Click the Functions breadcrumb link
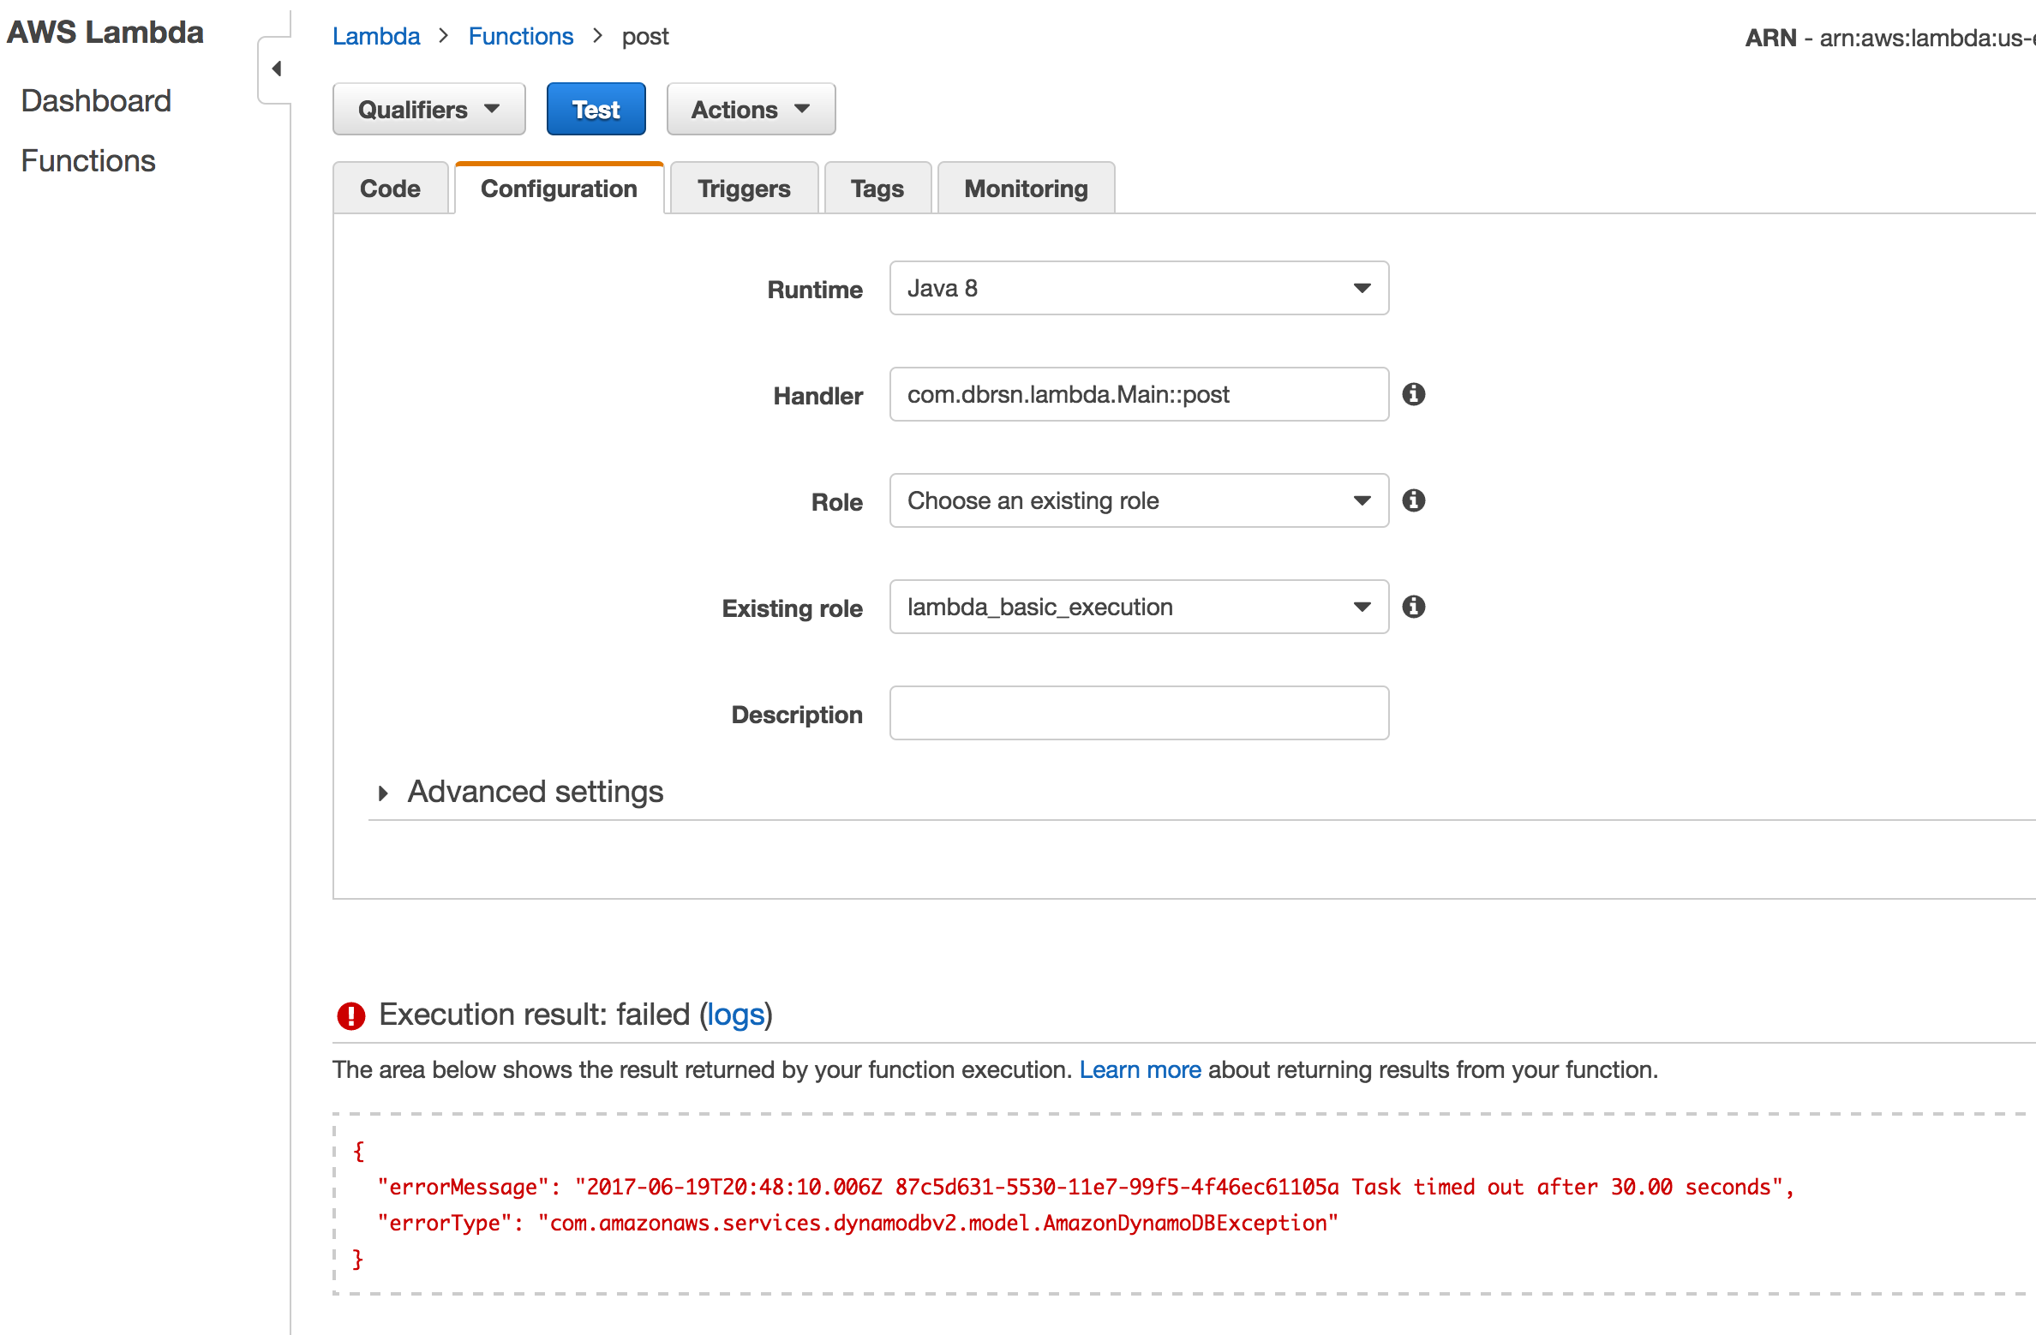Viewport: 2036px width, 1335px height. point(521,36)
